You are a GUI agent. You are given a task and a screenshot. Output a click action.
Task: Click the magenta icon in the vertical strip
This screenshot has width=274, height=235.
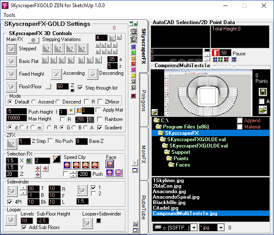133,70
